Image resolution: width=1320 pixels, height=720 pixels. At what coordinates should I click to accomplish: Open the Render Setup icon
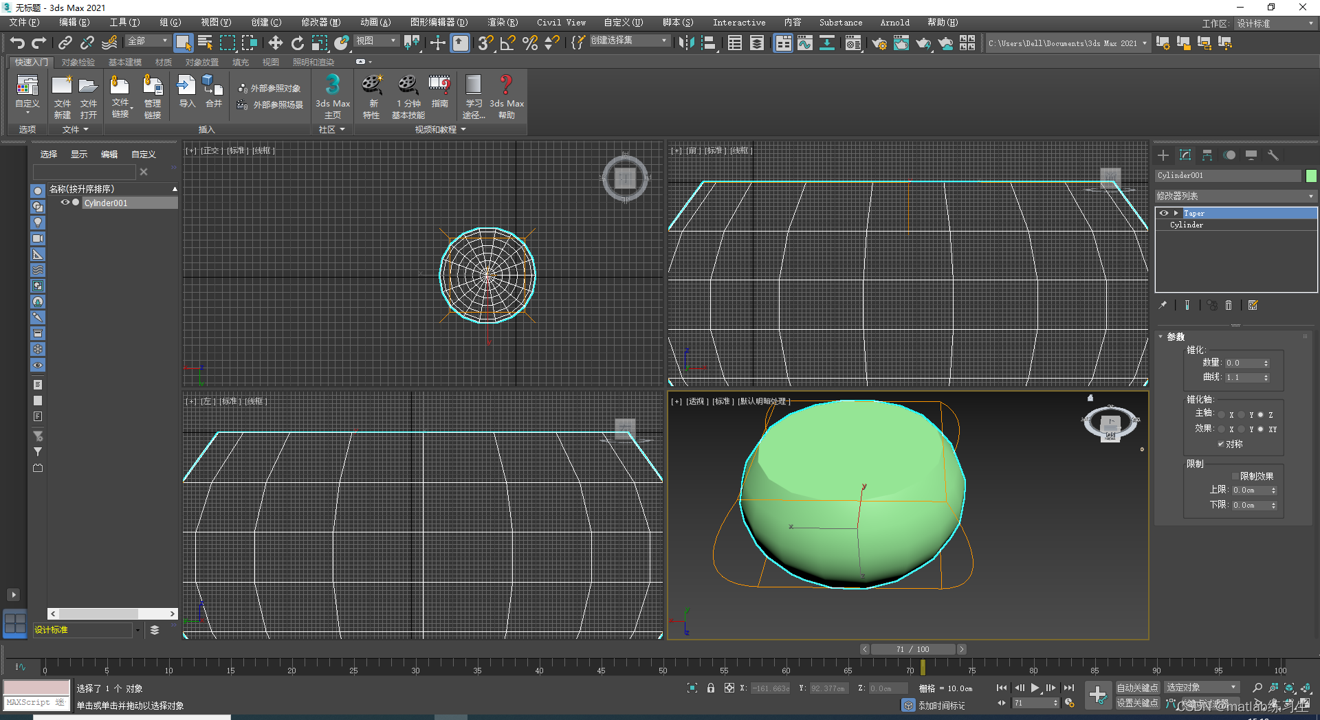[880, 43]
